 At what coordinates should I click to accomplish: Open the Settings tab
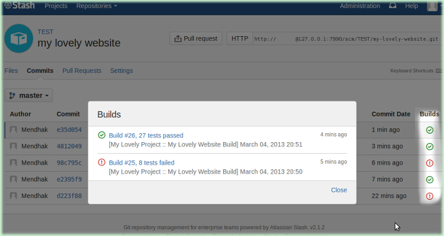coord(122,71)
